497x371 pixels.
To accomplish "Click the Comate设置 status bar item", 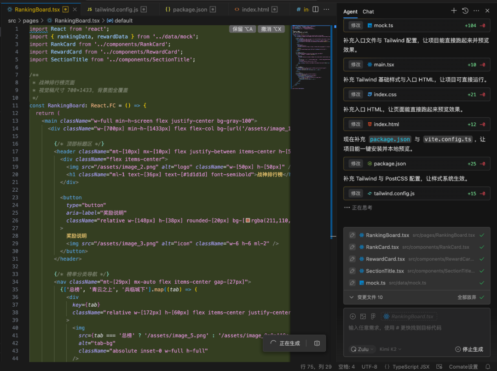I will [463, 366].
